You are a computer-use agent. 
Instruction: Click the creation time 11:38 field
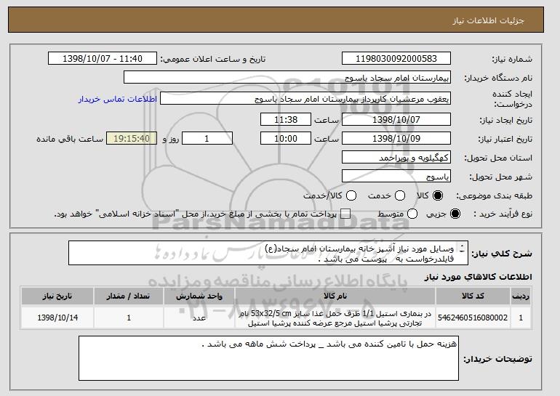[286, 119]
